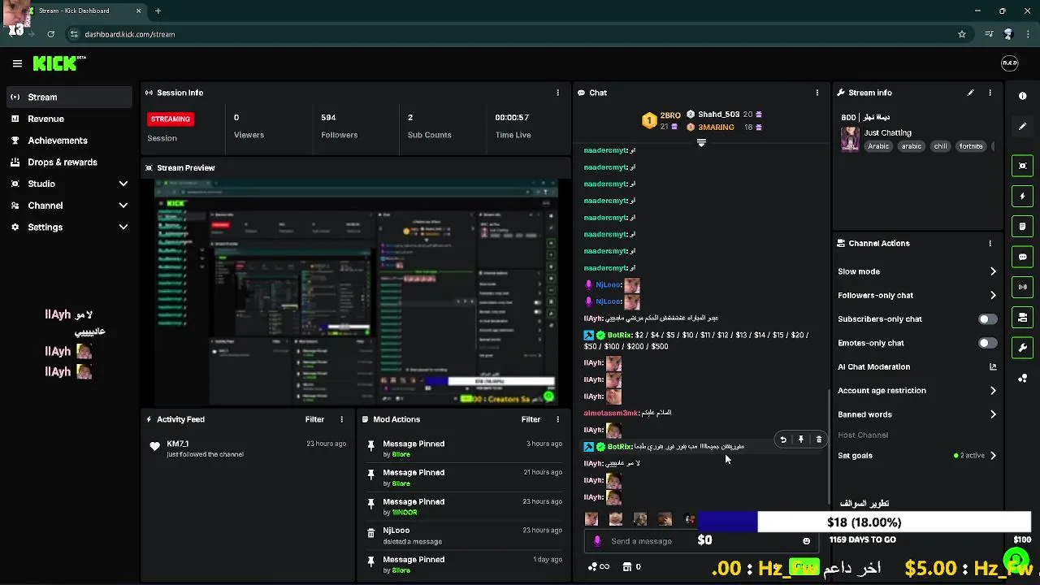Toggle the document panel rail icon
The width and height of the screenshot is (1040, 585).
pyautogui.click(x=1022, y=226)
